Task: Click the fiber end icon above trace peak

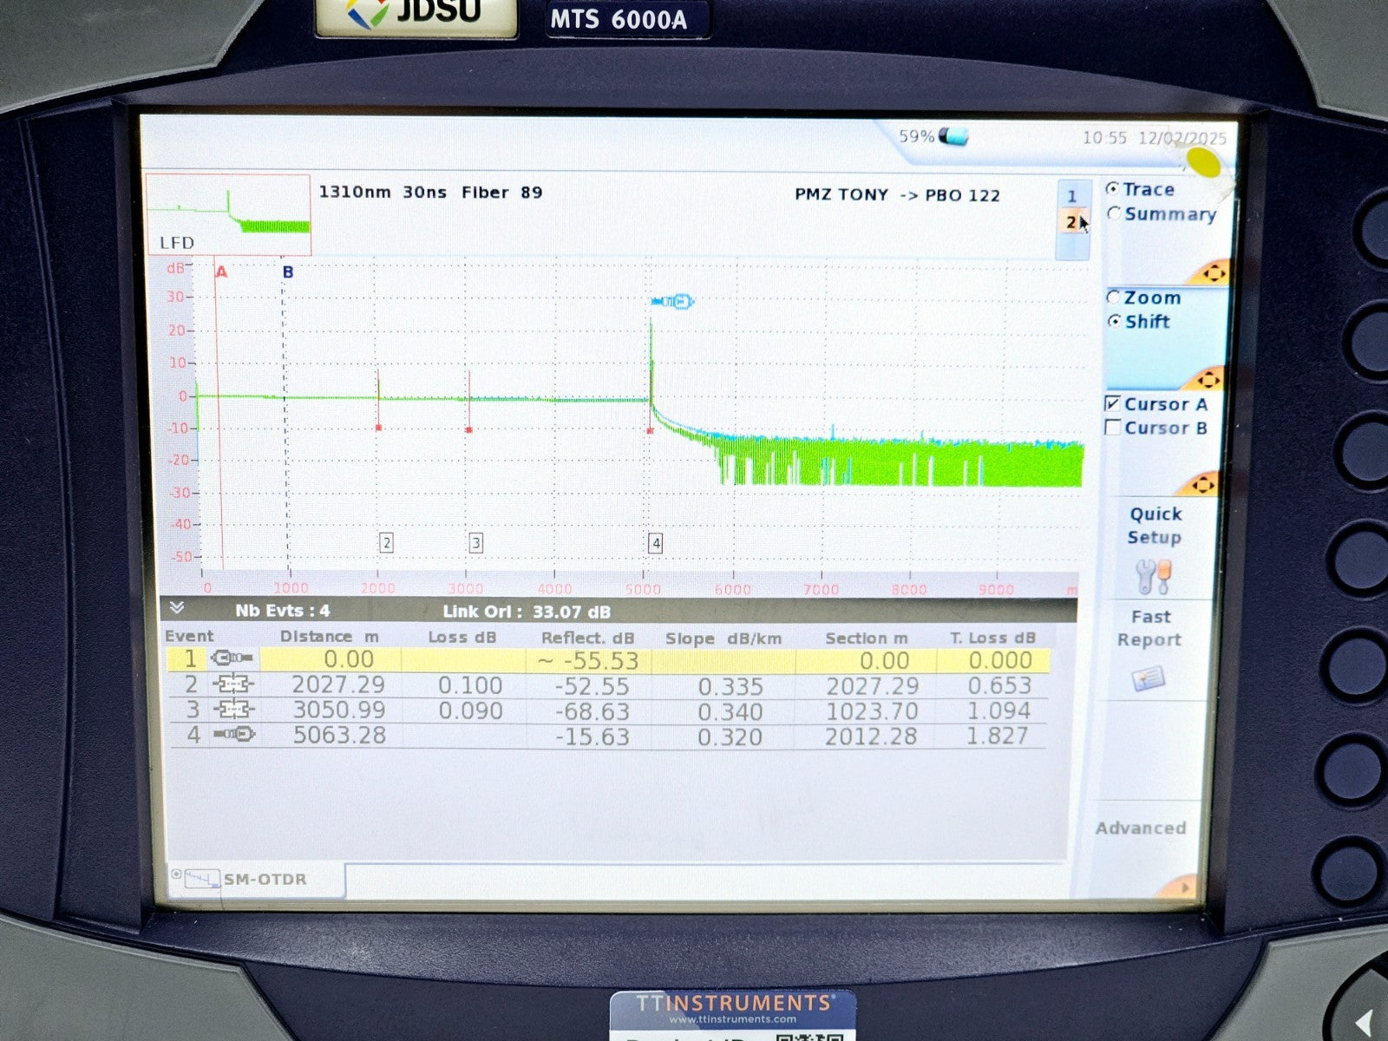Action: 673,302
